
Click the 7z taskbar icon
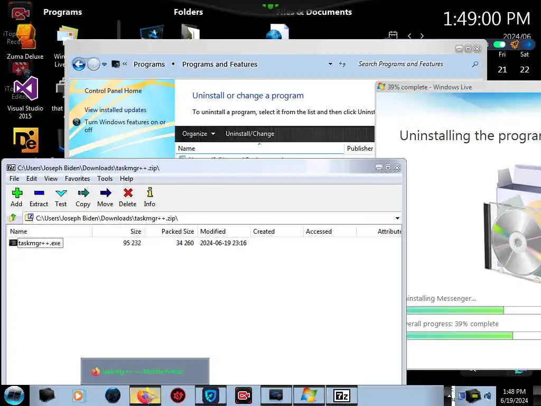(x=342, y=395)
